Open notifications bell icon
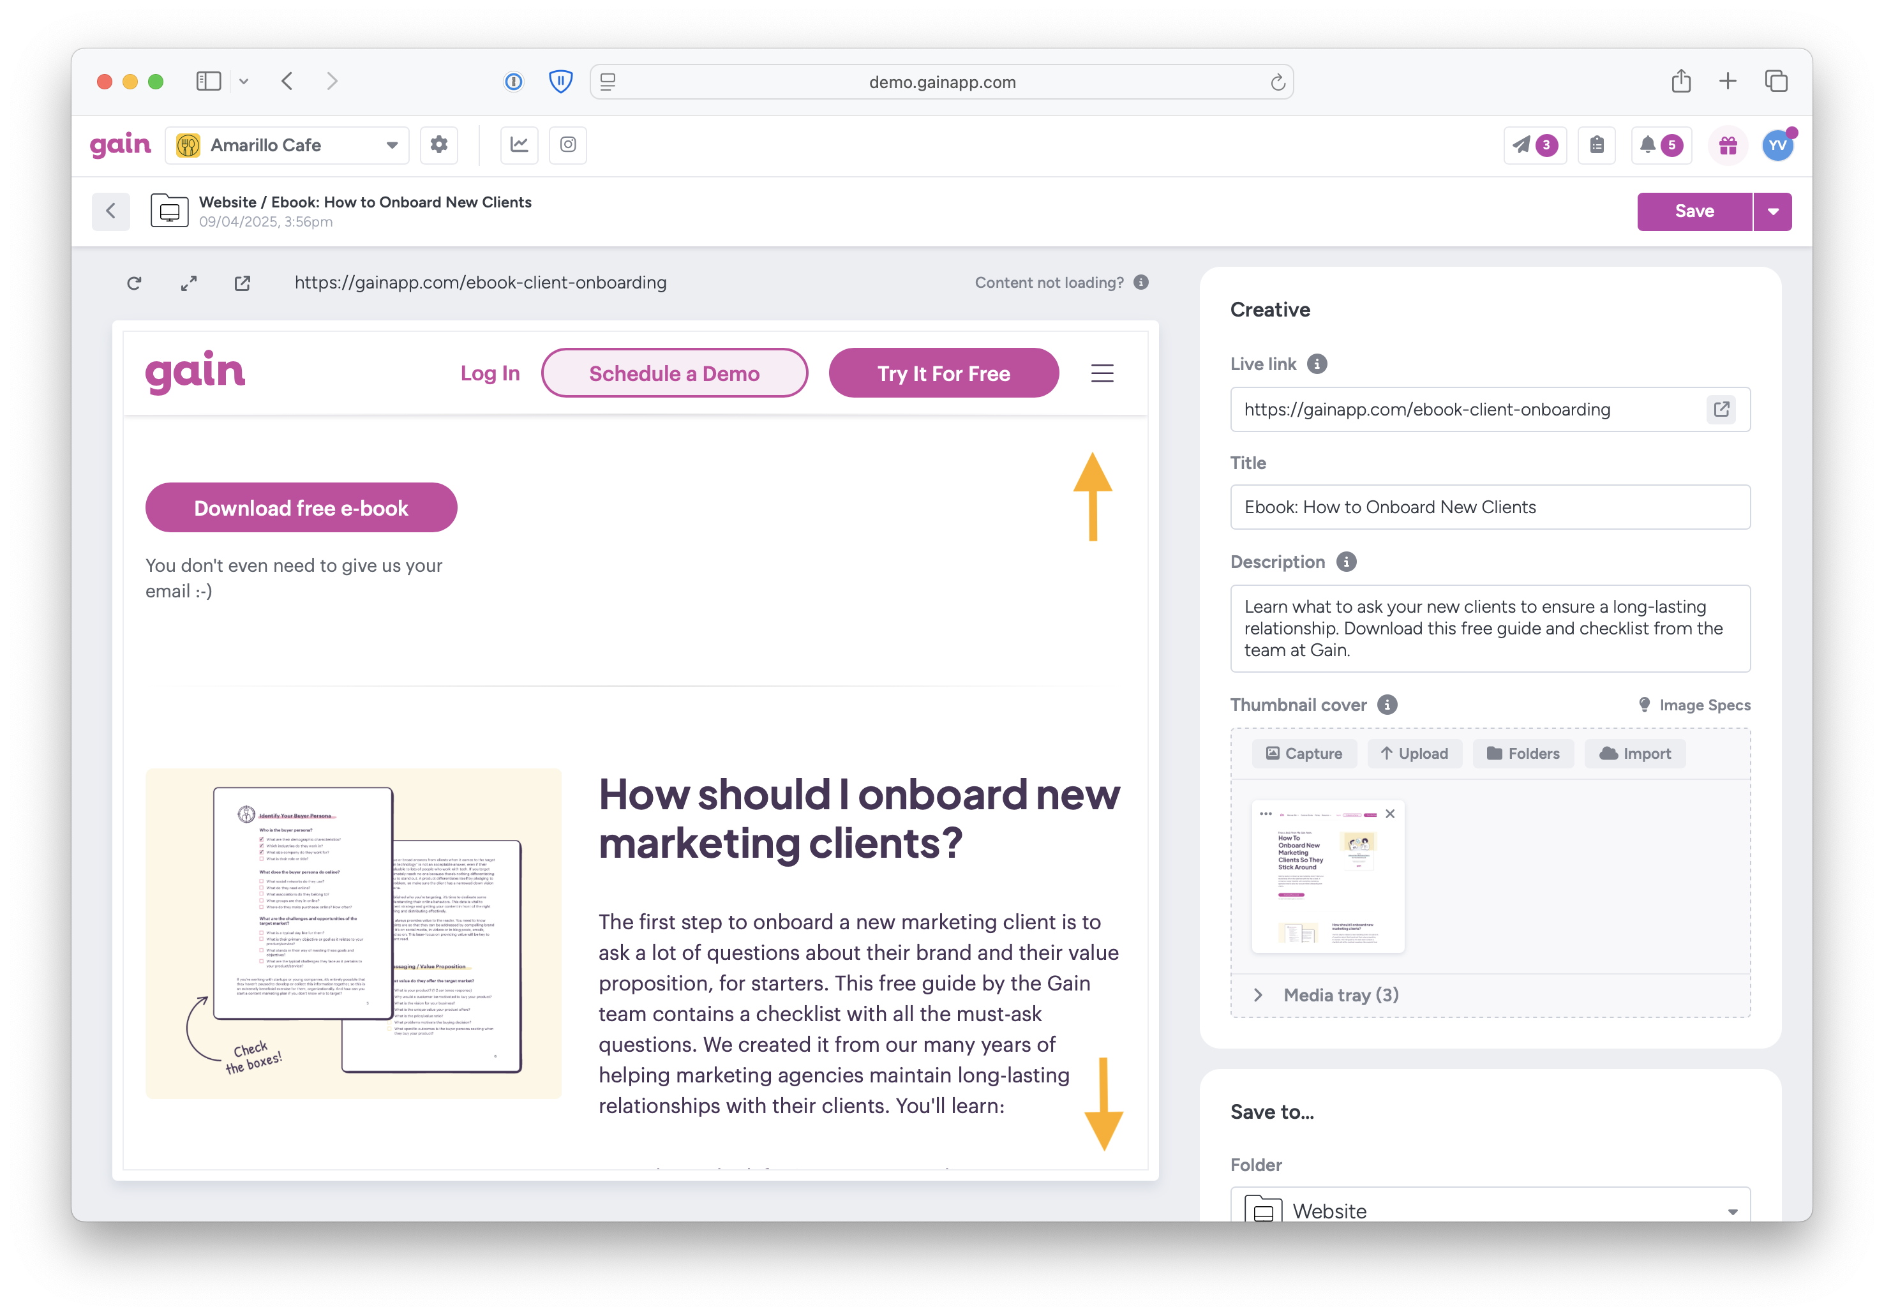Screen dimensions: 1884x1316 point(1661,146)
